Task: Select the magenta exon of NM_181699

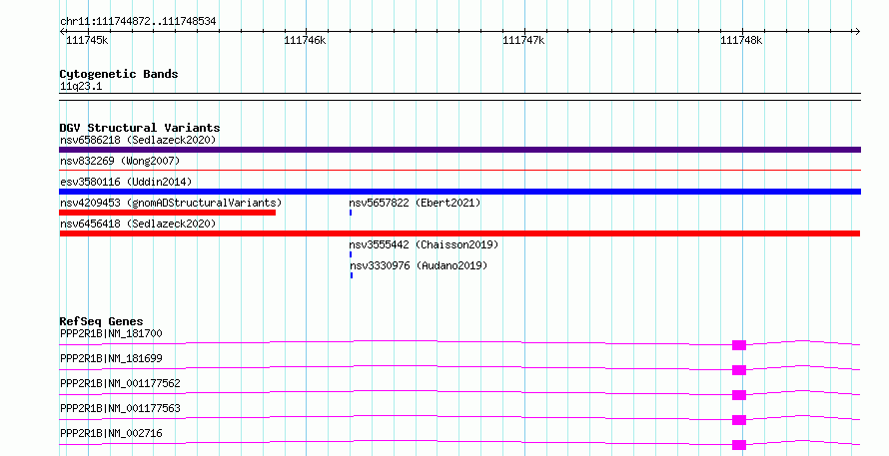Action: coord(739,370)
